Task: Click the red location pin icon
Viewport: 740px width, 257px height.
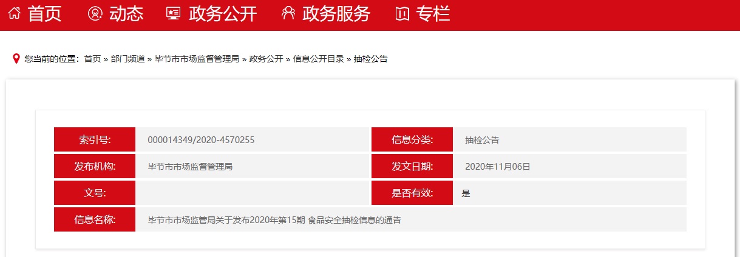Action: click(16, 59)
